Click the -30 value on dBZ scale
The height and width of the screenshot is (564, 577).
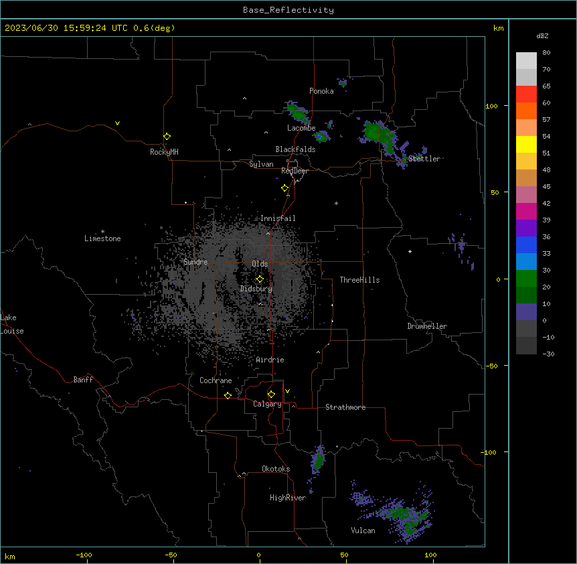(x=548, y=354)
